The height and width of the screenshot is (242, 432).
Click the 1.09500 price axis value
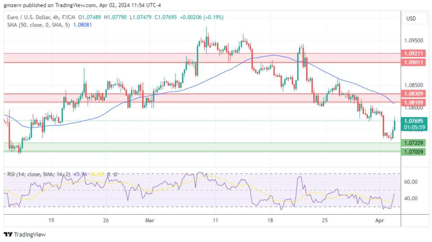click(414, 41)
